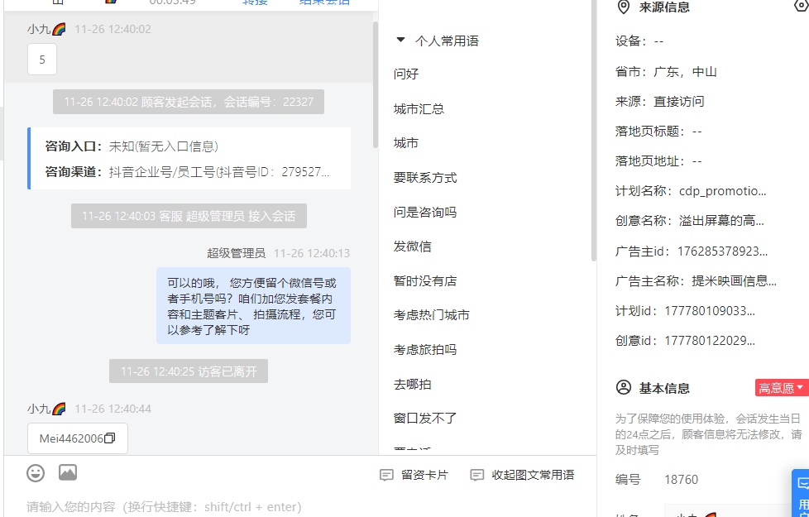Click 收起图文常用语 to hide quick phrases

pyautogui.click(x=522, y=475)
